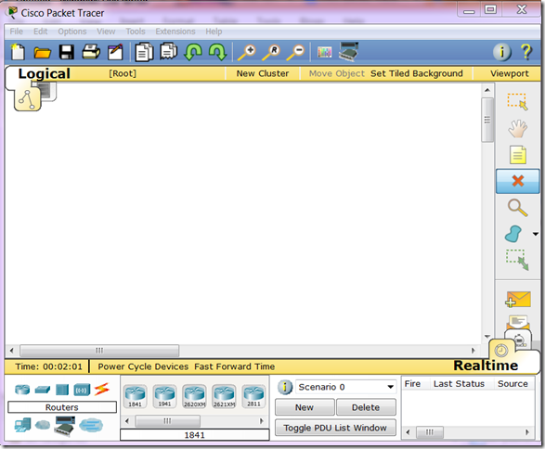Pick the 1941 router device
Viewport: 545px width, 449px height.
164,396
